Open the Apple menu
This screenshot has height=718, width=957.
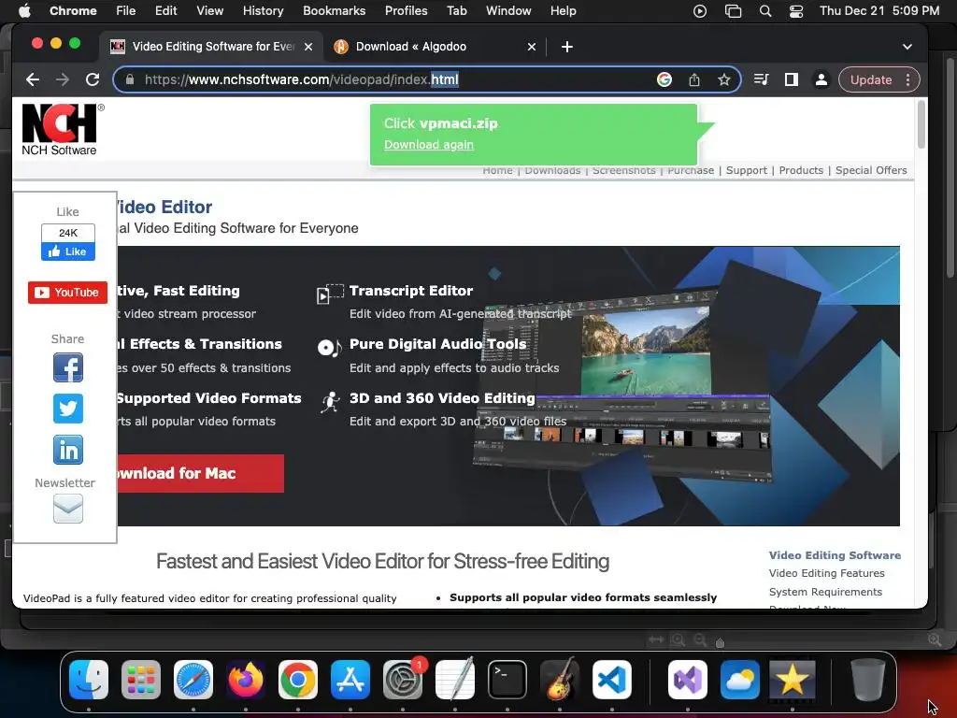pyautogui.click(x=24, y=10)
